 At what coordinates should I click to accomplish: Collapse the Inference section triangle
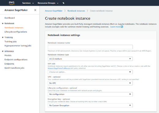(3, 51)
